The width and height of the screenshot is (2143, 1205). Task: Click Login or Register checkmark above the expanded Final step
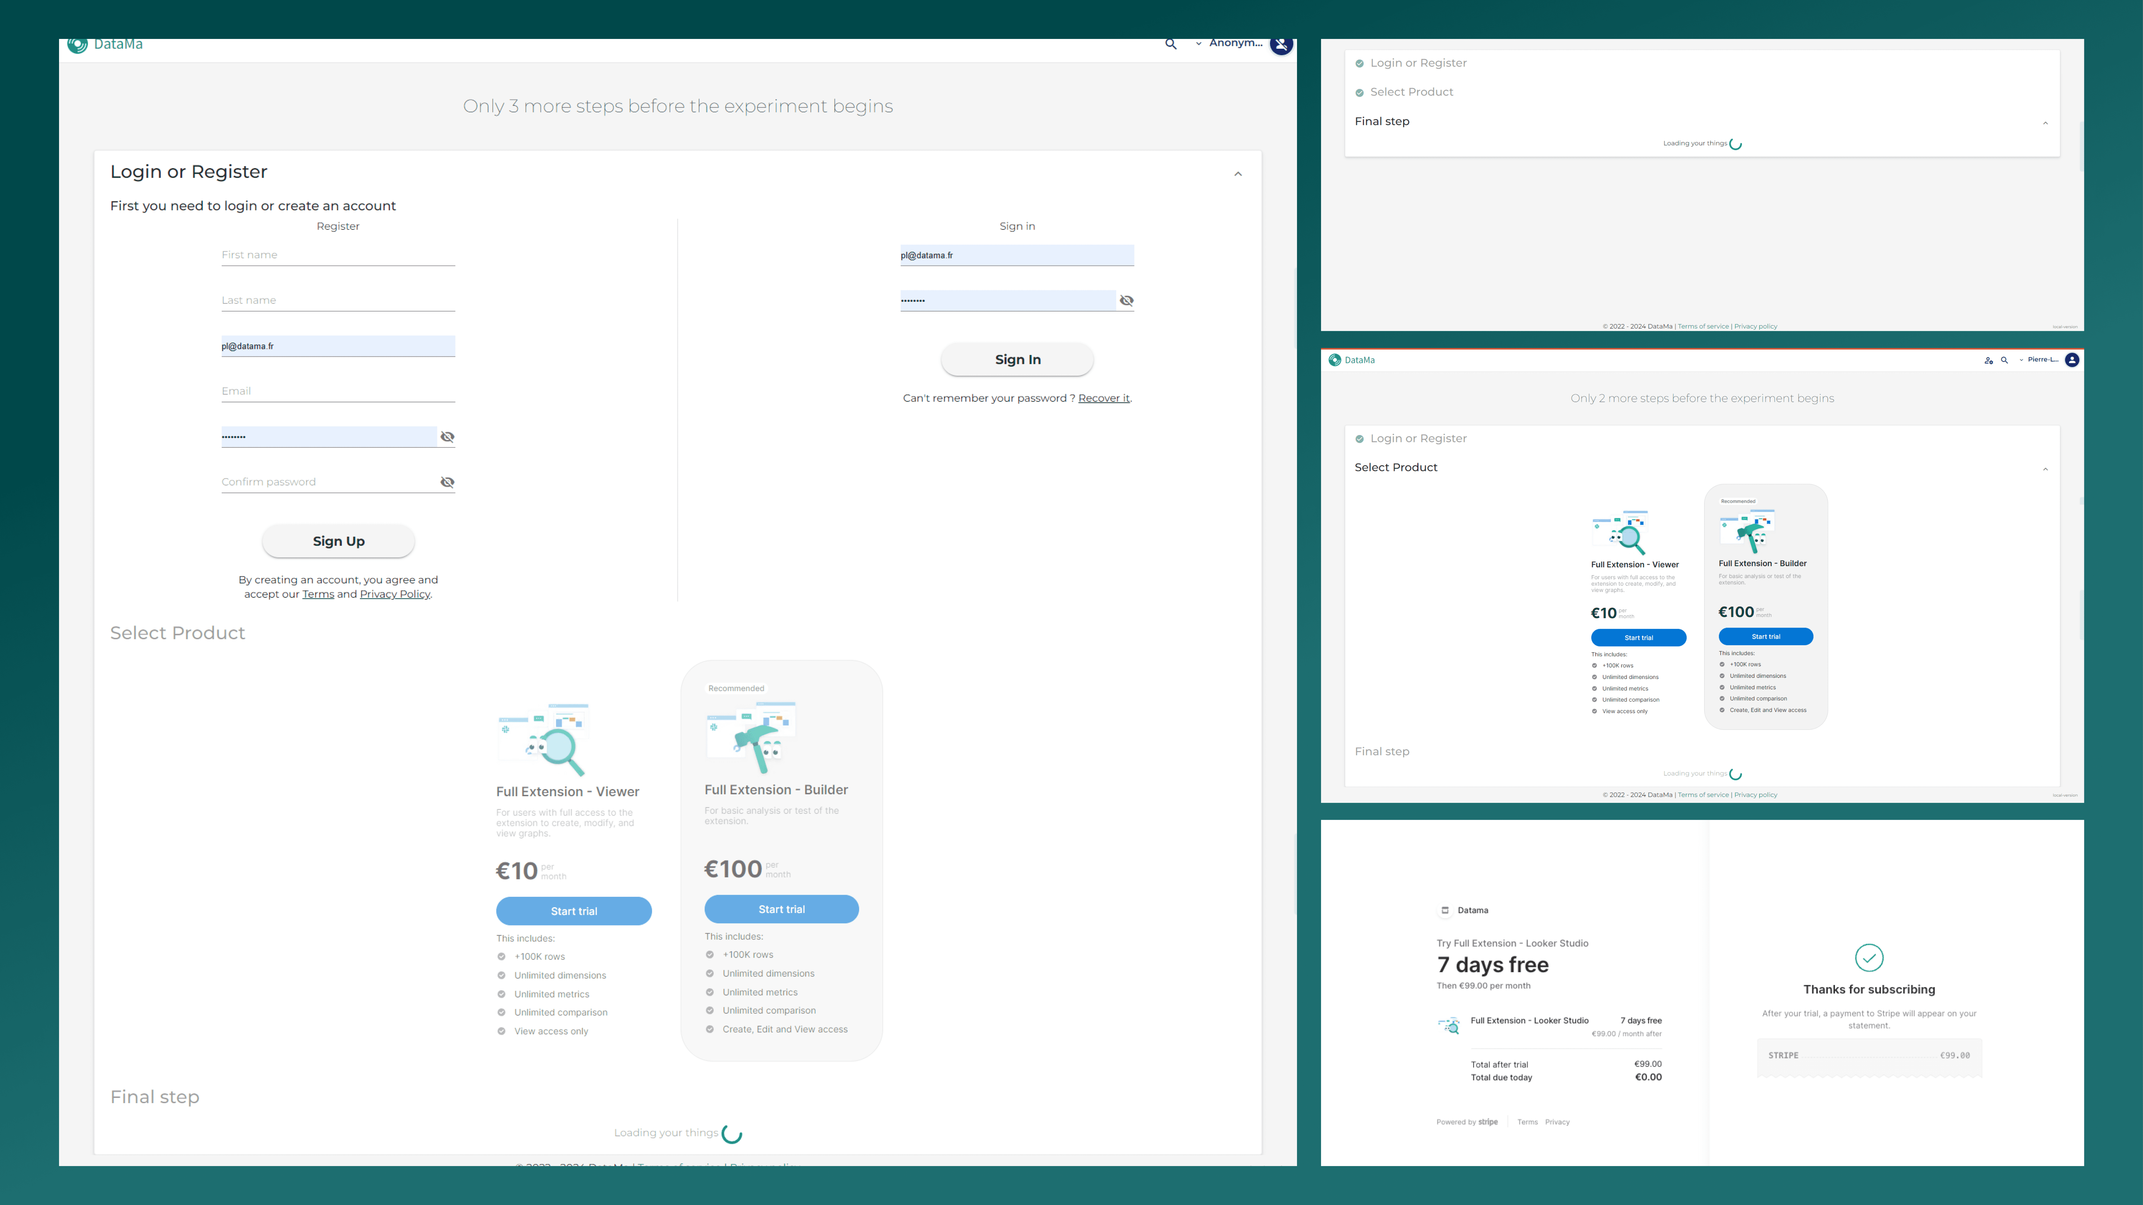(x=1359, y=63)
